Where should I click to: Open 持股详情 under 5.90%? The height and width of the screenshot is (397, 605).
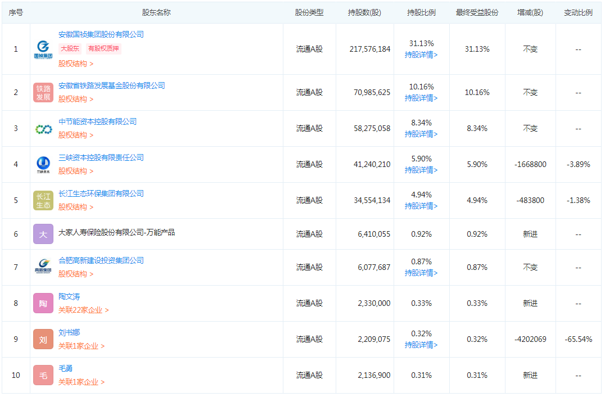pyautogui.click(x=421, y=170)
